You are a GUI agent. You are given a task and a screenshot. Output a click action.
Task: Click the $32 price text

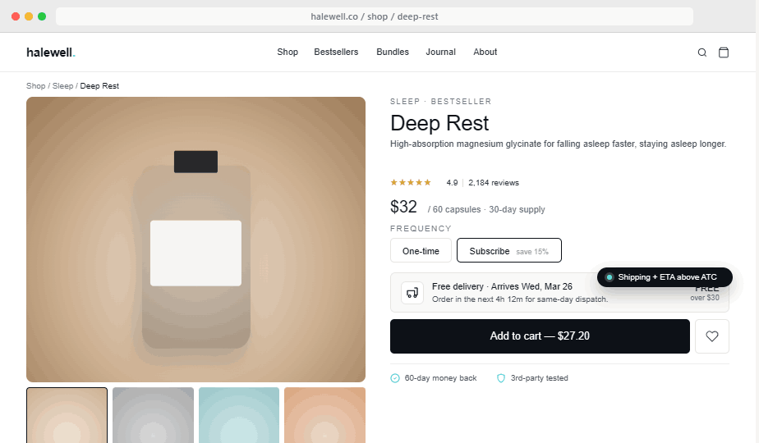click(x=403, y=207)
